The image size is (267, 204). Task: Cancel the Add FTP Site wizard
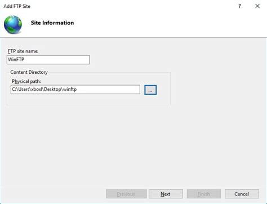click(242, 194)
